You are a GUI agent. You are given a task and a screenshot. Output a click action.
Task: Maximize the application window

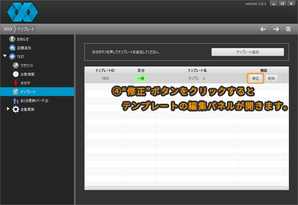tap(283, 4)
